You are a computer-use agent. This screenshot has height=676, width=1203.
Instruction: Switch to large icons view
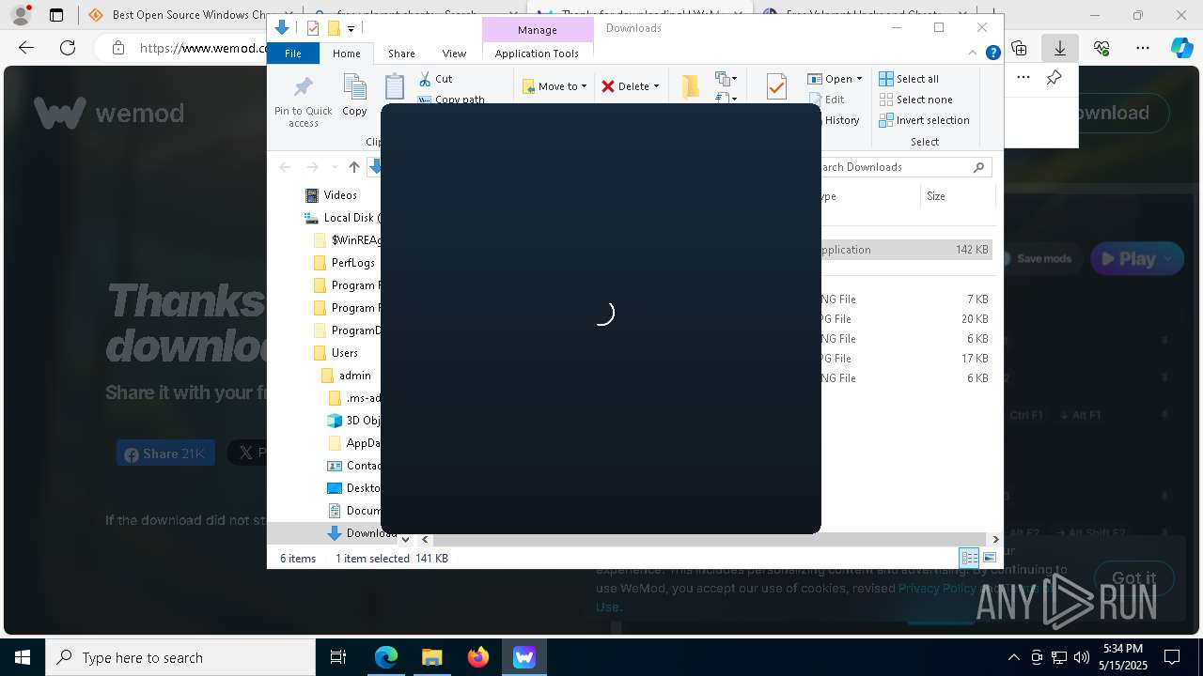(990, 558)
